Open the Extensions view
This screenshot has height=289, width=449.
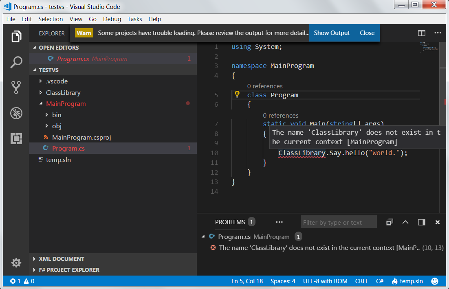click(x=16, y=138)
